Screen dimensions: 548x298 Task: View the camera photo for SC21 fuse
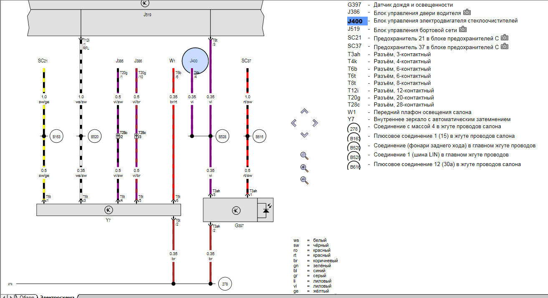pos(505,37)
